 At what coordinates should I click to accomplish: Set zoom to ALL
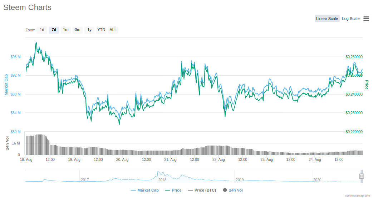click(113, 30)
